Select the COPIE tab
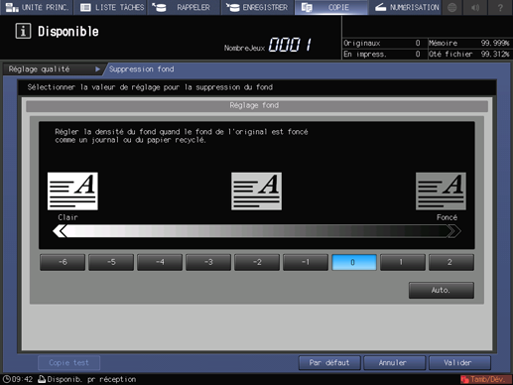Image resolution: width=513 pixels, height=385 pixels. tap(330, 7)
